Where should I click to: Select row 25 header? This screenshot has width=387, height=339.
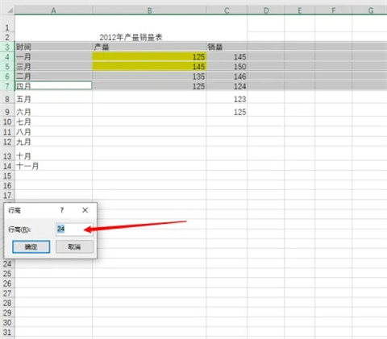(7, 274)
